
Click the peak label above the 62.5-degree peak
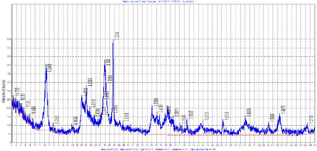pyautogui.click(x=284, y=110)
